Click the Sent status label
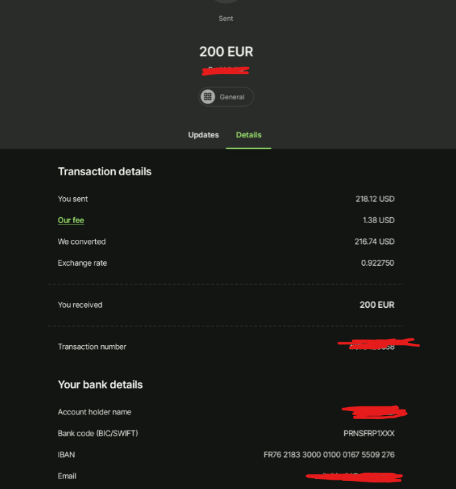456x489 pixels. pyautogui.click(x=226, y=19)
